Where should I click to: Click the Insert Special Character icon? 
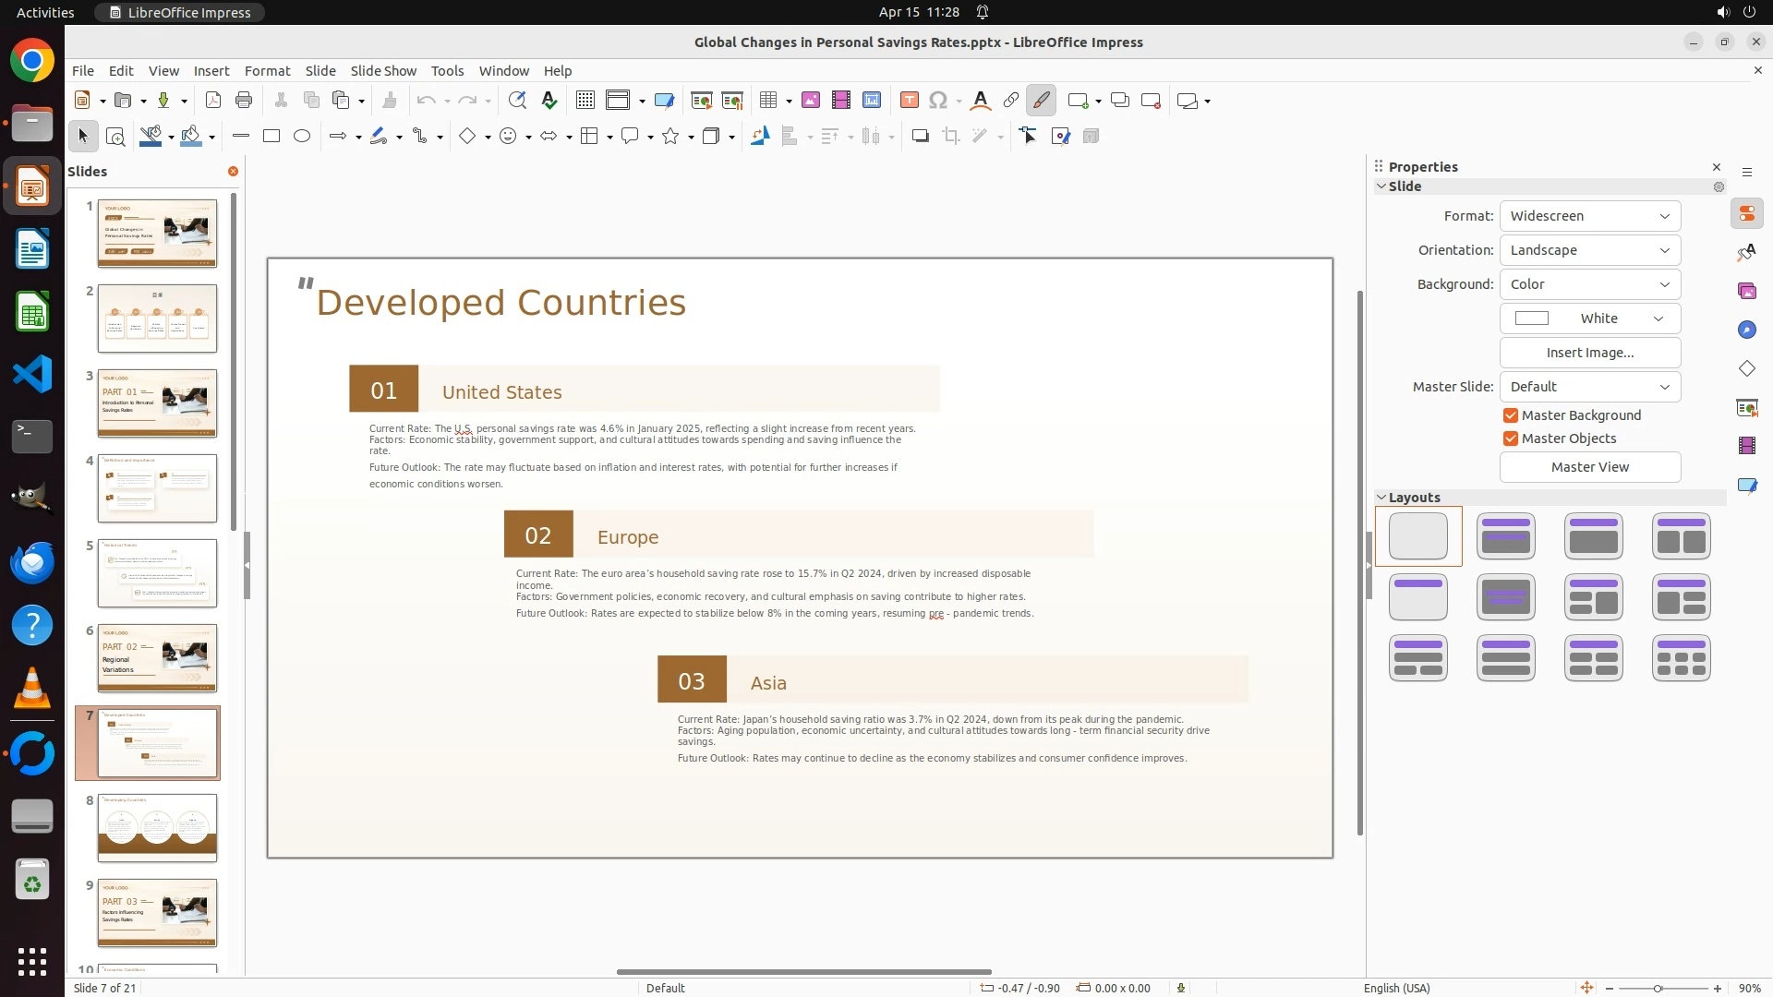click(x=938, y=101)
